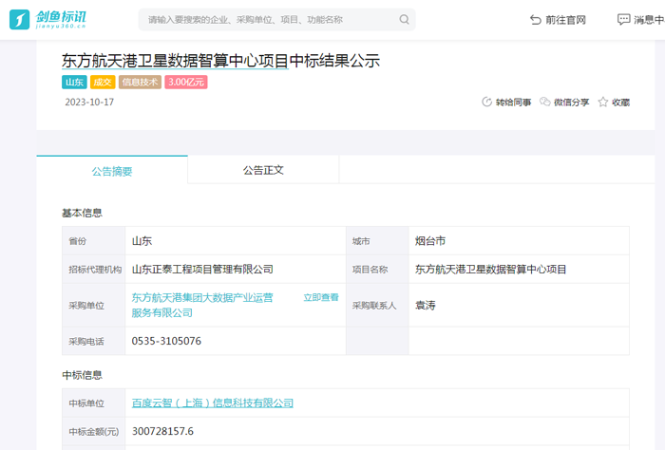This screenshot has height=450, width=665.
Task: Select project name cell 东方航天港卫星数据智算中心项目
Action: click(x=490, y=269)
